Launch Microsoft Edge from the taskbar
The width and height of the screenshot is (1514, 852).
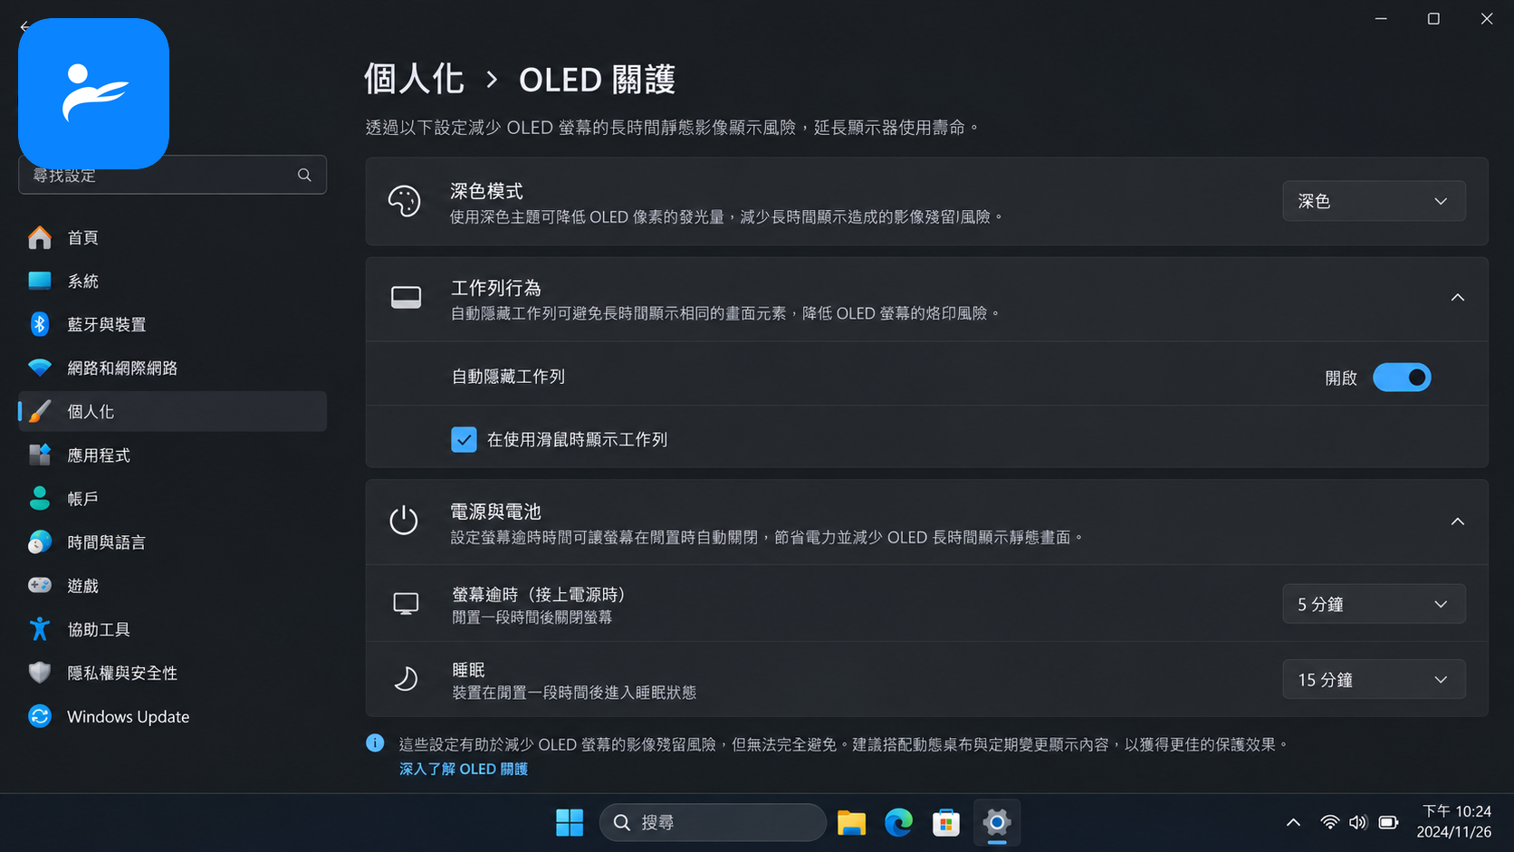(898, 822)
